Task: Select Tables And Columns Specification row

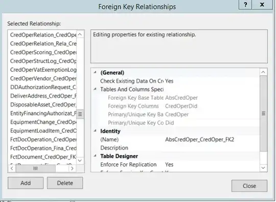Action: (x=132, y=90)
